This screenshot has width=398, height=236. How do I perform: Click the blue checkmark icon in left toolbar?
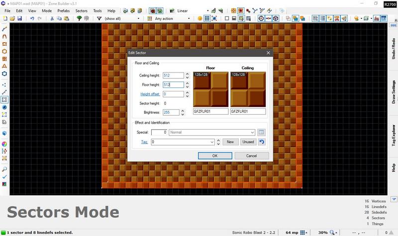(x=4, y=177)
